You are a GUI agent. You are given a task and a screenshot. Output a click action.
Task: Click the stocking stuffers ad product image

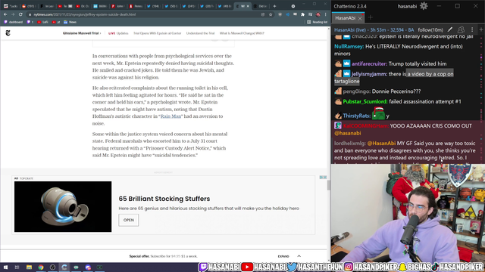tap(63, 206)
